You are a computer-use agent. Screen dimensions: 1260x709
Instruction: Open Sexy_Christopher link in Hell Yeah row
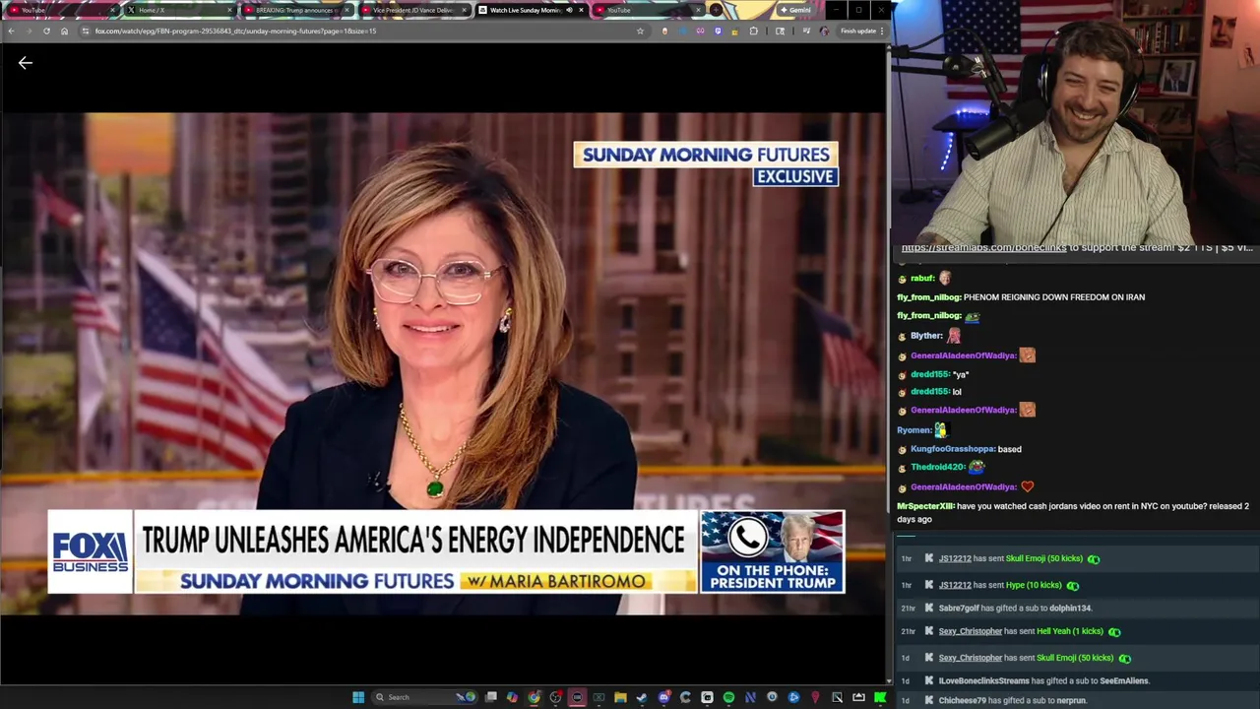(x=970, y=631)
